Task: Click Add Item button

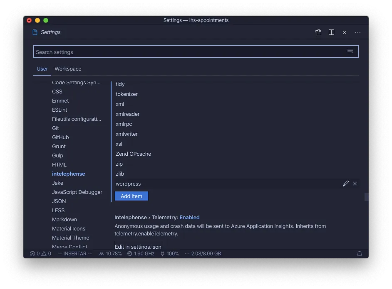Action: pos(131,196)
